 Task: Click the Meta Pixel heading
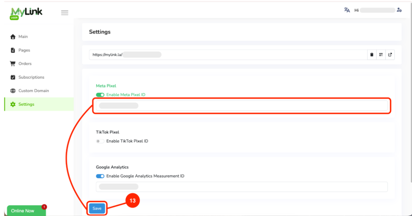coord(106,86)
